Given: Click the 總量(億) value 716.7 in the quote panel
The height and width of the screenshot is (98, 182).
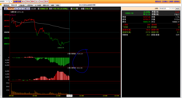Looking at the screenshot, I should coord(177,15).
